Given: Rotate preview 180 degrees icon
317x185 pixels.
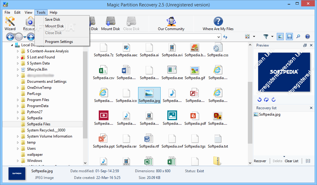Looking at the screenshot, I should [x=266, y=99].
